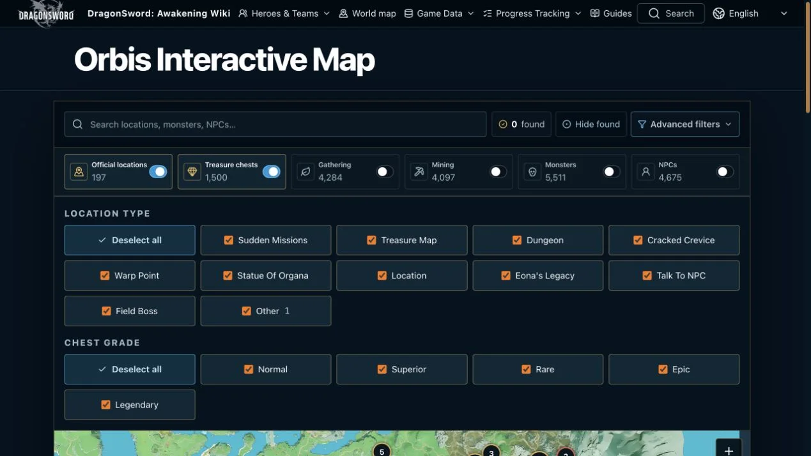This screenshot has height=456, width=811.
Task: Click the map cluster marker labeled 3
Action: point(491,451)
